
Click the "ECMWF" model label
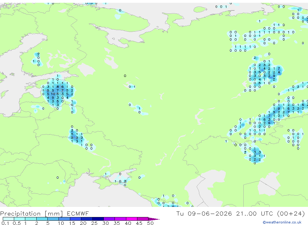point(78,213)
